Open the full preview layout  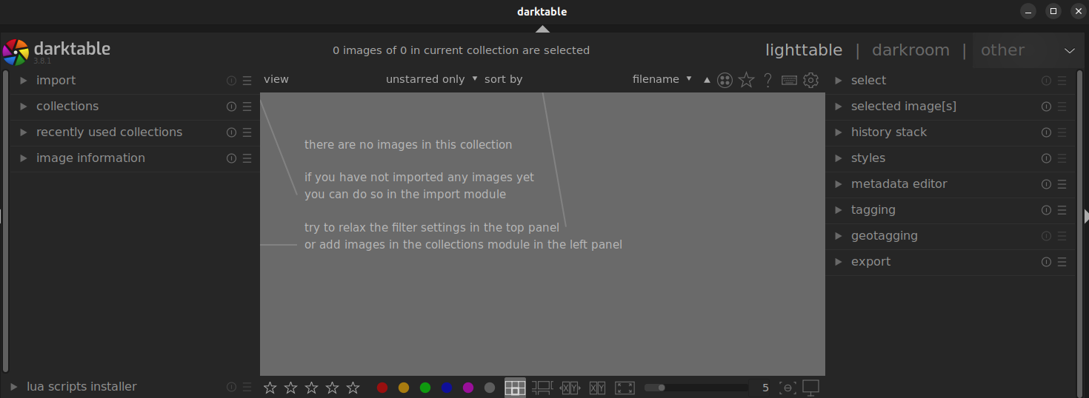625,388
